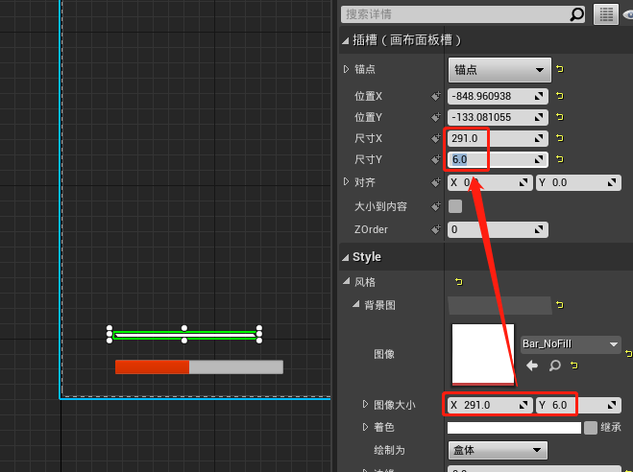Open the 绘制为 盒体 dropdown
Screen dimensions: 633x472
tap(498, 450)
